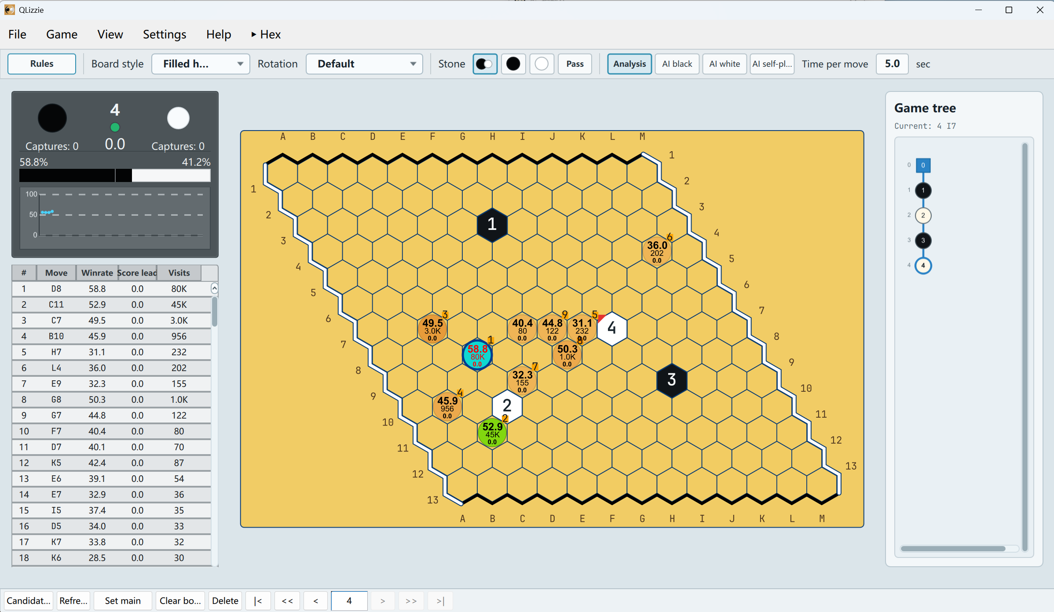The width and height of the screenshot is (1054, 612).
Task: Click game tree vertical scrollbar
Action: click(1025, 346)
